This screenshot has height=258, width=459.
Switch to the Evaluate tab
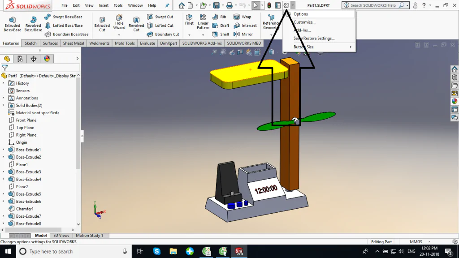147,43
